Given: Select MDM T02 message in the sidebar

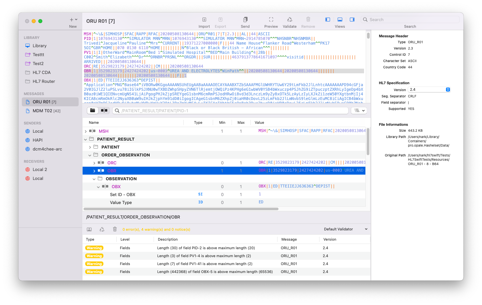Looking at the screenshot, I should point(46,111).
